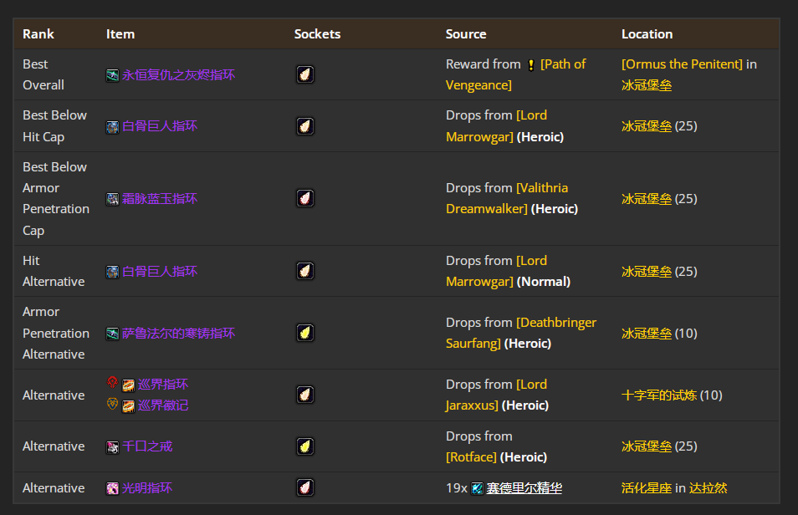Click the quest exclamation mark icon
The image size is (798, 515).
tap(530, 65)
